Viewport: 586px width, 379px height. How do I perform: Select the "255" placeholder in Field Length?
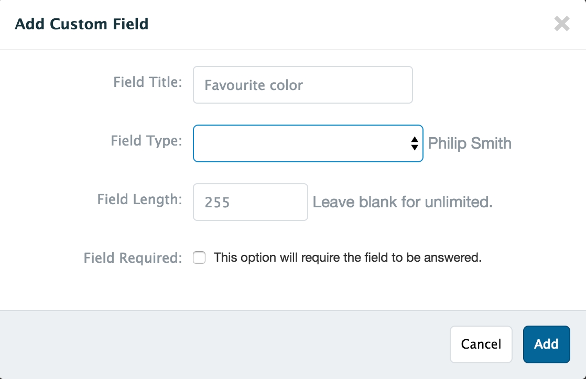coord(217,203)
